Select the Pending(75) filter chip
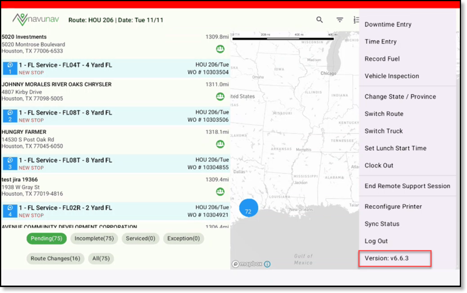This screenshot has height=293, width=467. point(47,239)
